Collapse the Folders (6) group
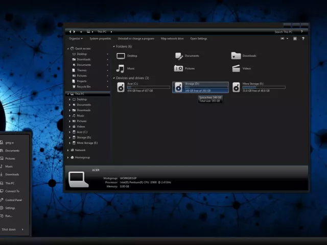327x245 pixels. coord(114,46)
